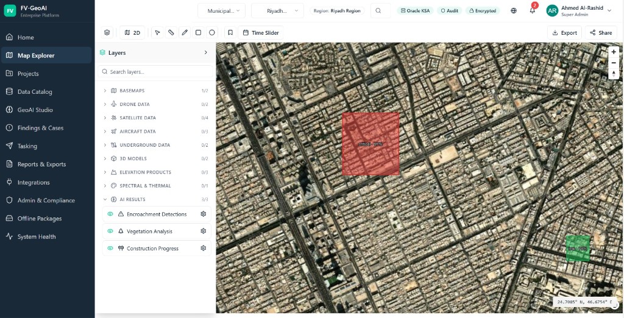
Task: Click the Tasking paper-plane icon
Action: [10, 146]
